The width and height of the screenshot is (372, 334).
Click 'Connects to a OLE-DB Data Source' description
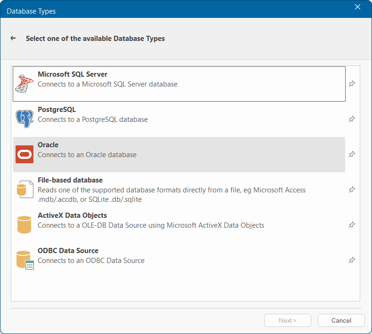click(151, 225)
